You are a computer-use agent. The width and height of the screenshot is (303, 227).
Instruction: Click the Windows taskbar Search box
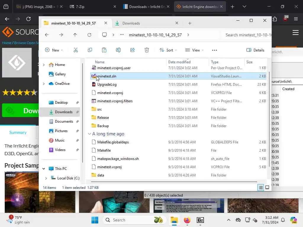(x=135, y=220)
